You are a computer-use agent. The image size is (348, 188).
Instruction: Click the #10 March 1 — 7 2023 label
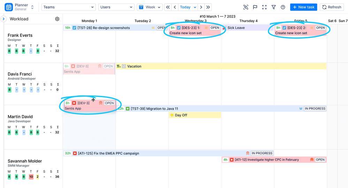[x=218, y=16]
